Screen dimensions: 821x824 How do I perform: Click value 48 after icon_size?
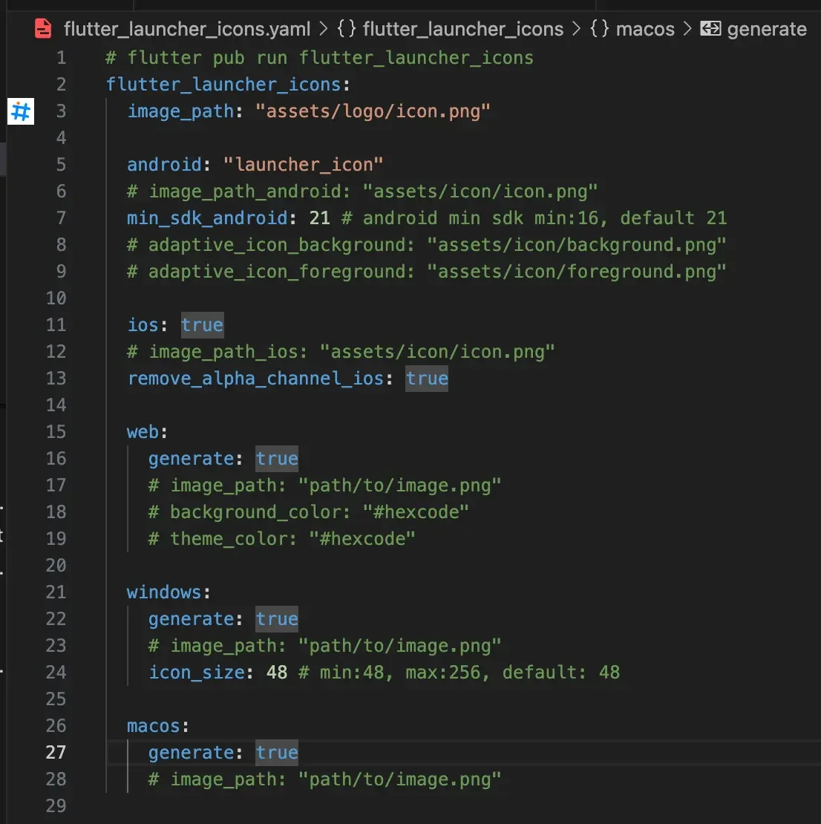click(x=277, y=673)
